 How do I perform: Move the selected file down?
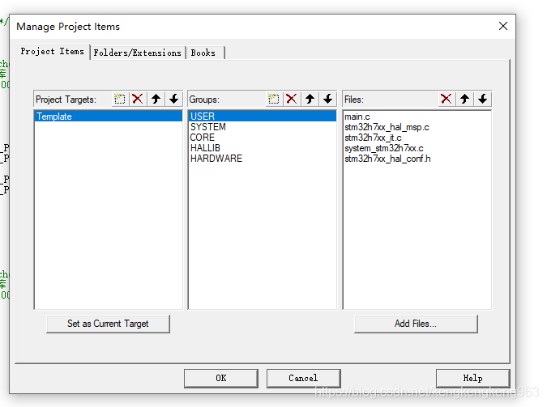tap(483, 99)
